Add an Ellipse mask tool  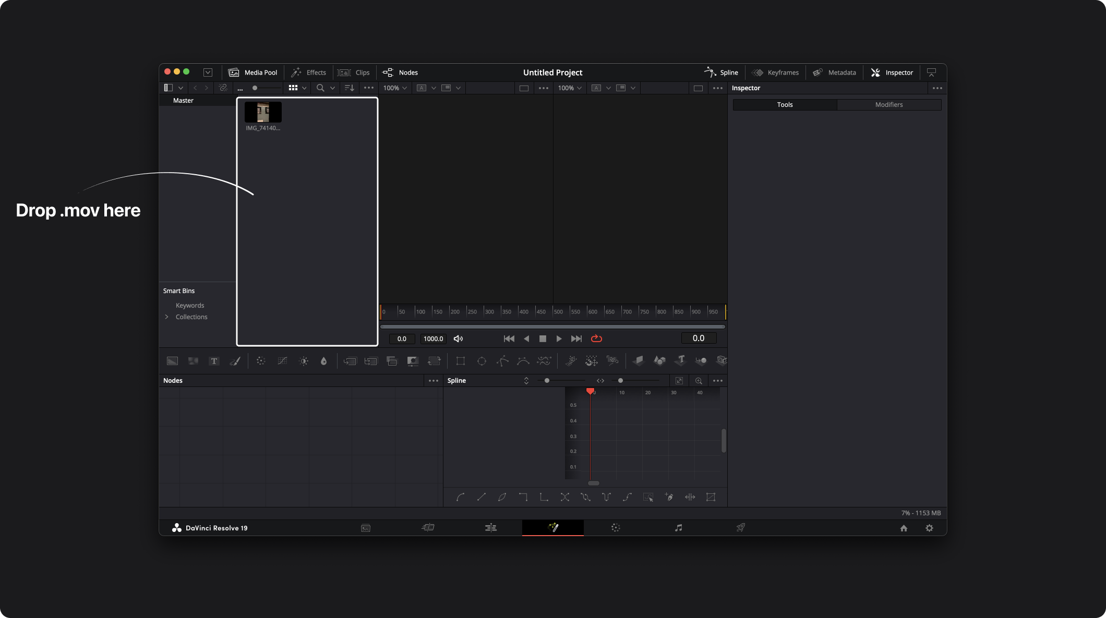482,361
